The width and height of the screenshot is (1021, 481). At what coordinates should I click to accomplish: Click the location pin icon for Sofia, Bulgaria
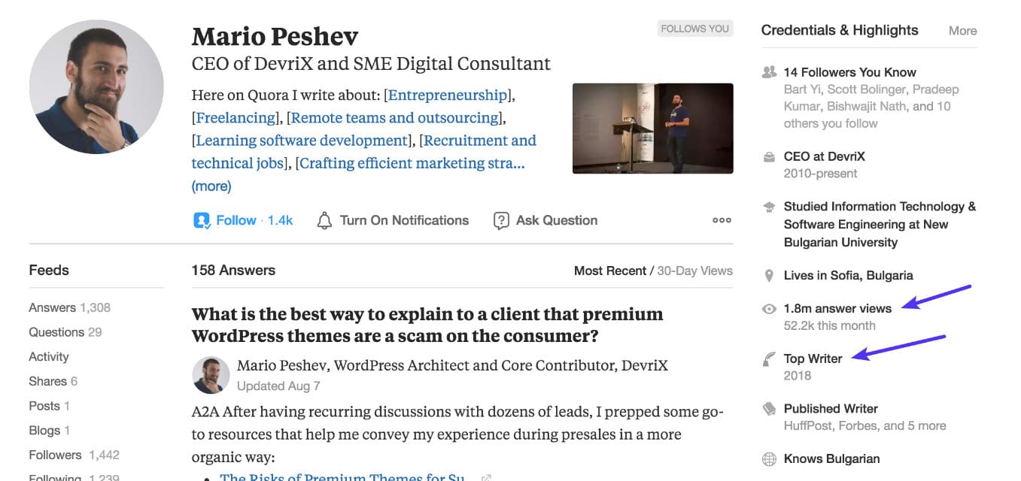[x=768, y=275]
